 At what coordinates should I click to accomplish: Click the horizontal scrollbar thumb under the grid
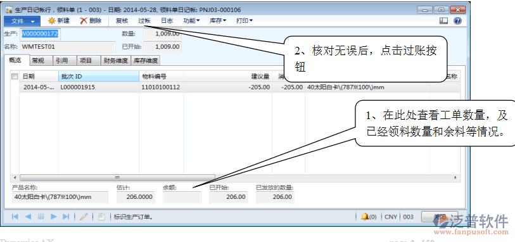117,177
